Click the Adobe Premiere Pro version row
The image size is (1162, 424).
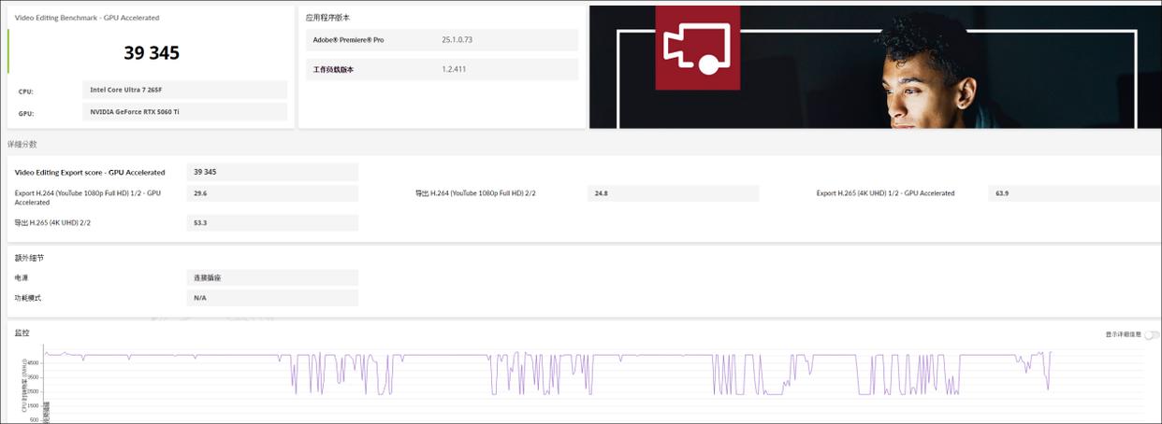coord(442,40)
